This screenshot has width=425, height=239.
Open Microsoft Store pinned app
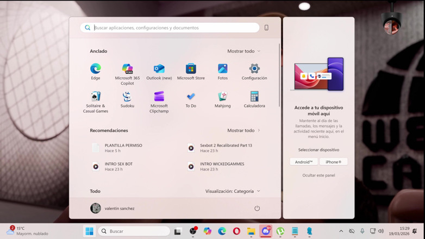(191, 72)
